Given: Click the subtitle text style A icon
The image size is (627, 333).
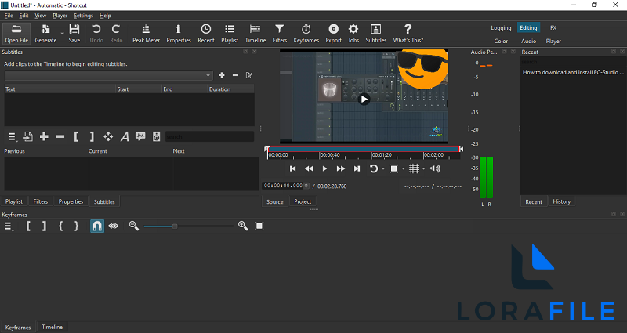Looking at the screenshot, I should tap(125, 136).
